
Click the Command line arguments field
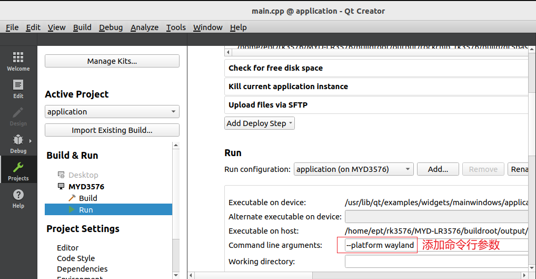pyautogui.click(x=436, y=245)
